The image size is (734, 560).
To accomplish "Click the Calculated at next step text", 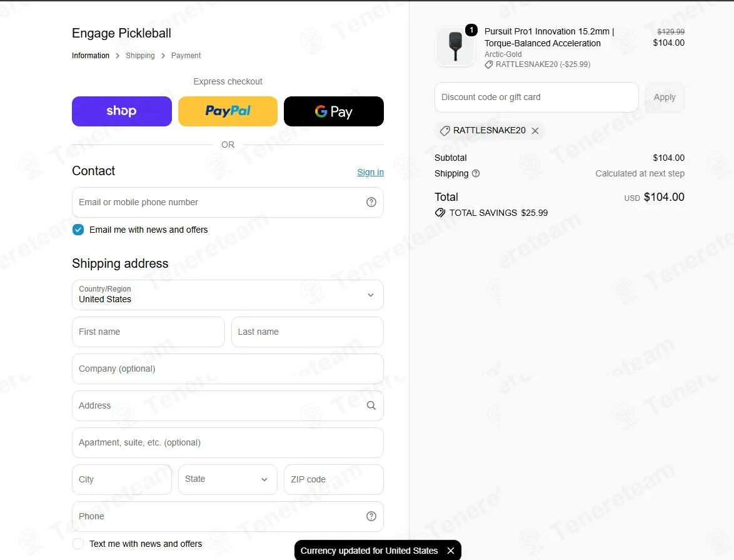I will [x=640, y=173].
